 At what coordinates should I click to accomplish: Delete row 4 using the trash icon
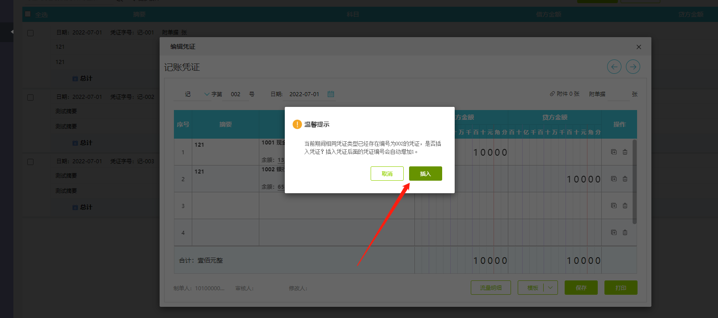(x=625, y=233)
